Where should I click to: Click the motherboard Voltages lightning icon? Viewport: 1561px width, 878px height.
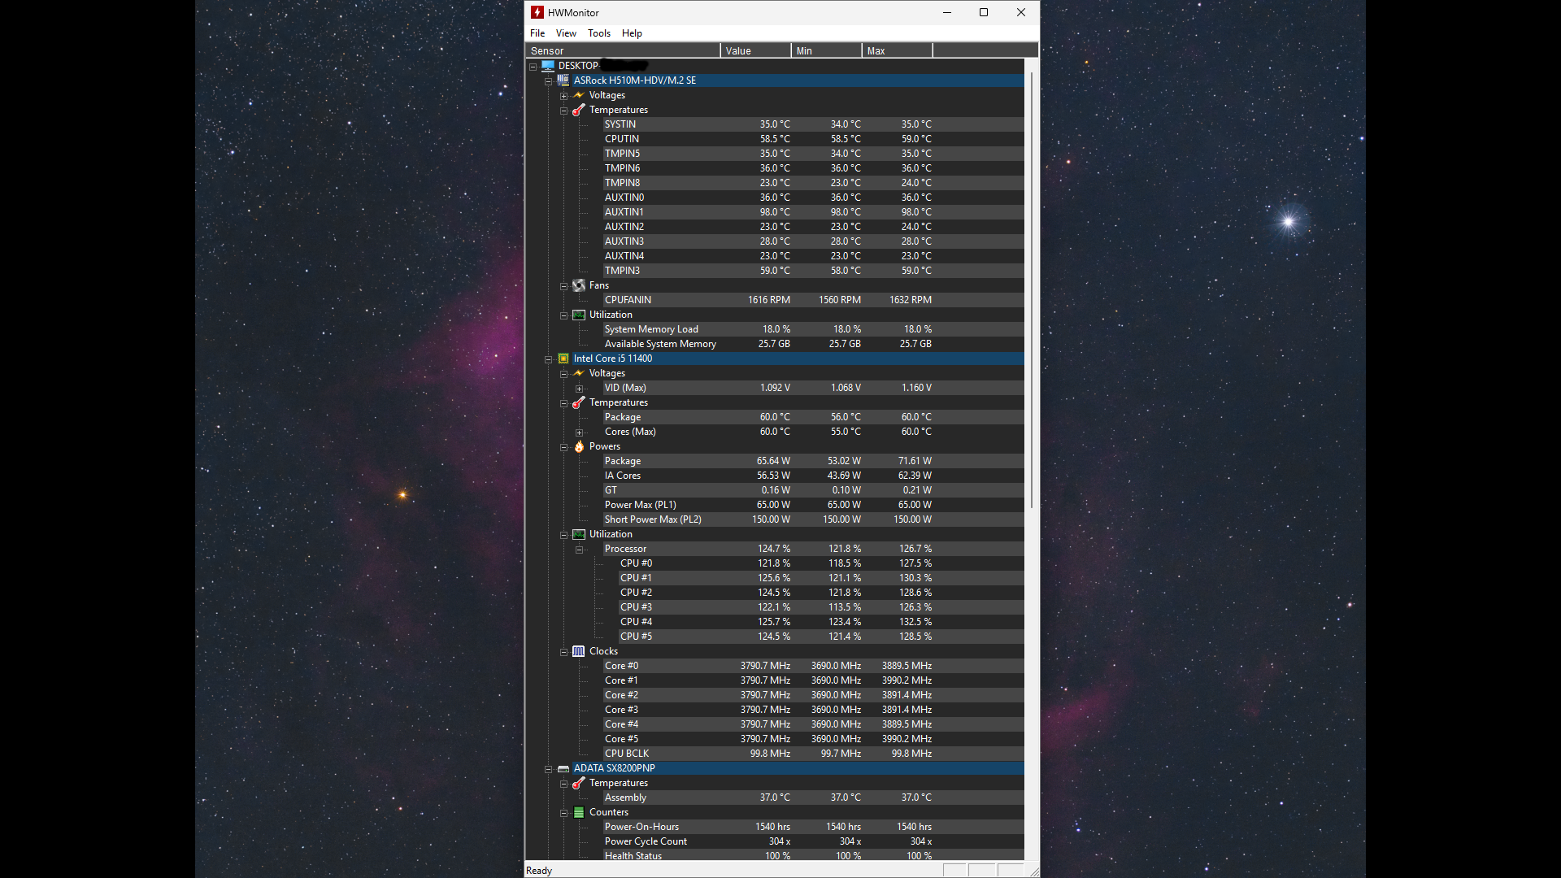pyautogui.click(x=579, y=95)
